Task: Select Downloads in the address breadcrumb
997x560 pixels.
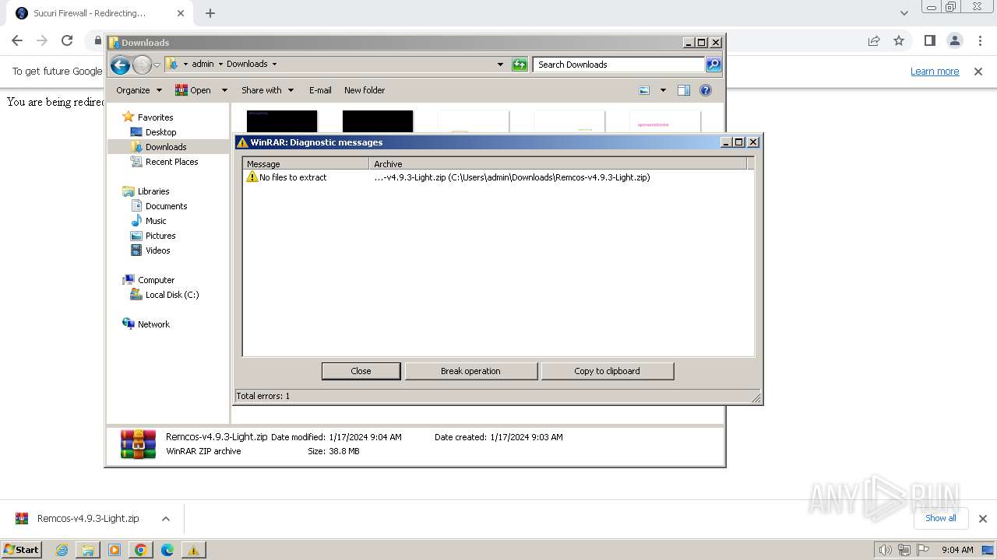Action: tap(247, 65)
